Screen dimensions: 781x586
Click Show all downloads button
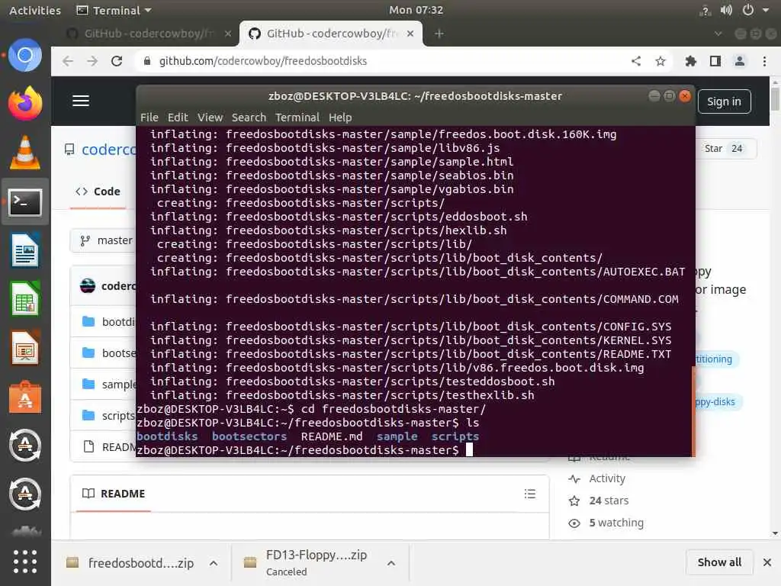(x=719, y=562)
